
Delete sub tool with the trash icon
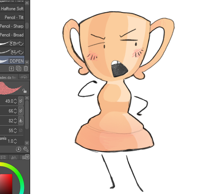(x=26, y=68)
